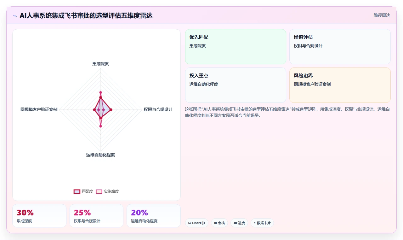Click the 20% 运维自动化程度 stat card
Image resolution: width=403 pixels, height=240 pixels.
tap(154, 216)
